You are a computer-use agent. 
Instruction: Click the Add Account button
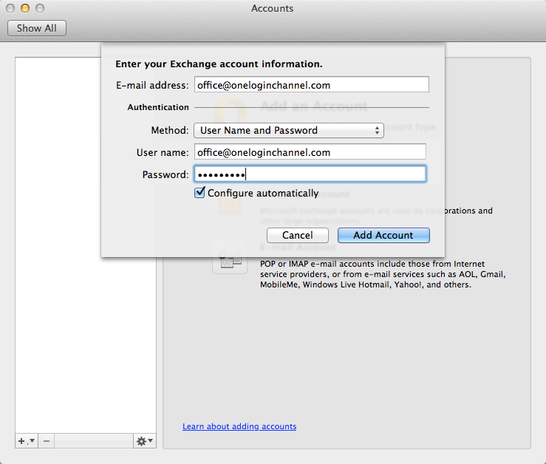tap(383, 235)
